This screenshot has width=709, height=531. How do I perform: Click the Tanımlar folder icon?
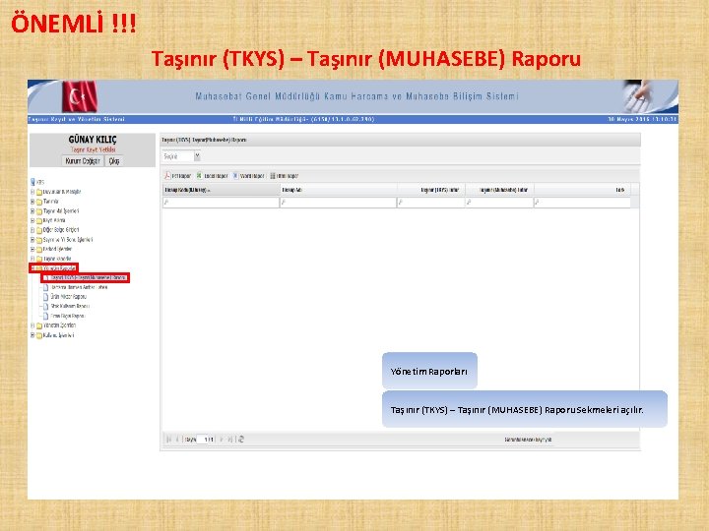[x=39, y=202]
